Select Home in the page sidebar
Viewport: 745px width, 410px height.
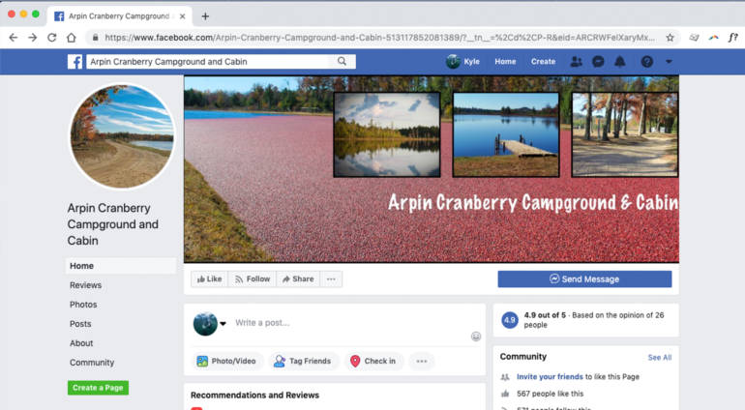click(x=121, y=266)
